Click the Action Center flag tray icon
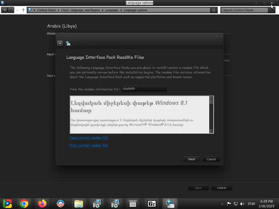279x209 pixels. (x=229, y=204)
